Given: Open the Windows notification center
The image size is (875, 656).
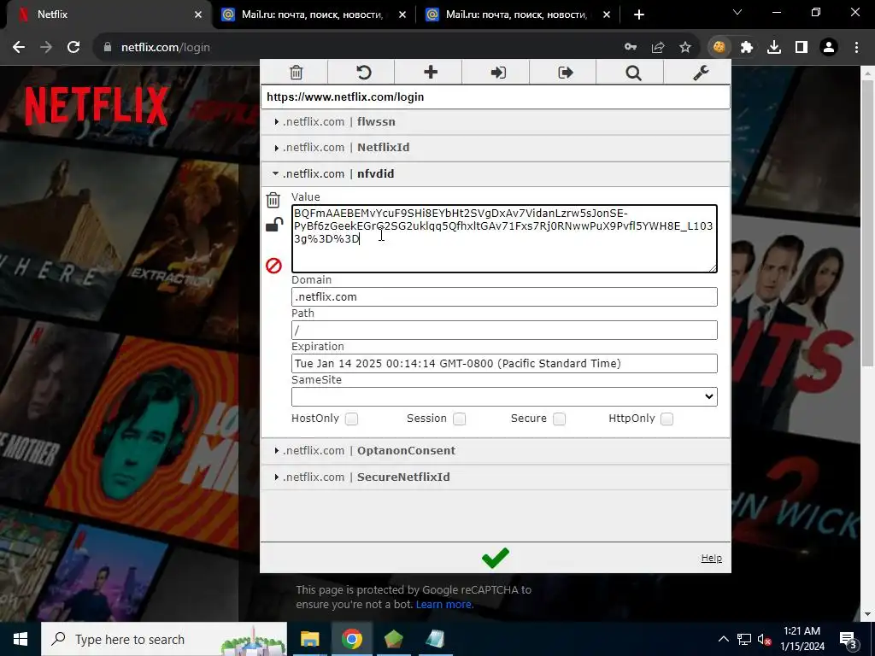Looking at the screenshot, I should [x=849, y=640].
